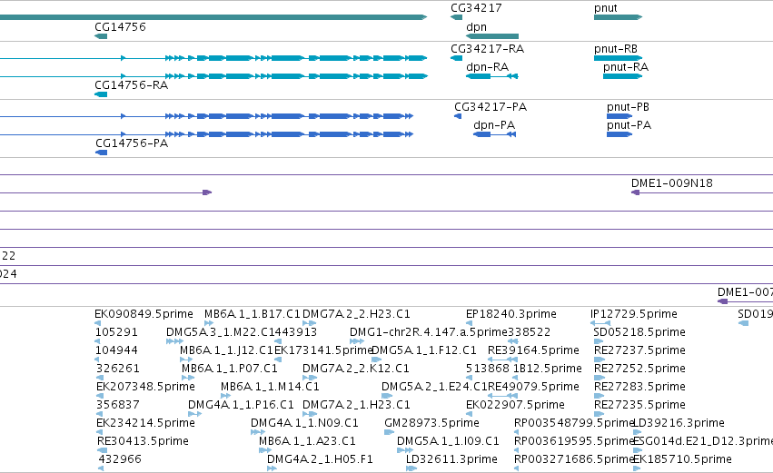Viewport: 773px width, 473px height.
Task: Open the dpn gene label
Action: click(476, 27)
